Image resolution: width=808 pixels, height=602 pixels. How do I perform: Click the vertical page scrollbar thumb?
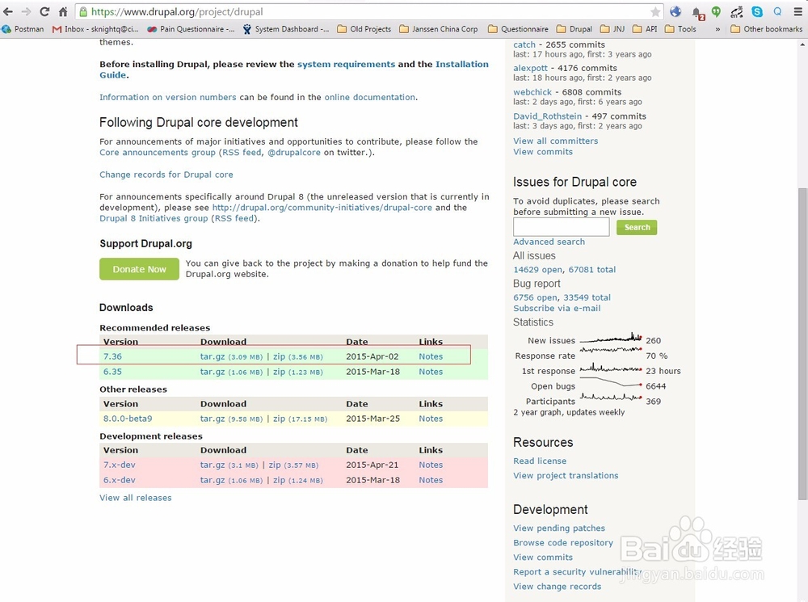[802, 343]
